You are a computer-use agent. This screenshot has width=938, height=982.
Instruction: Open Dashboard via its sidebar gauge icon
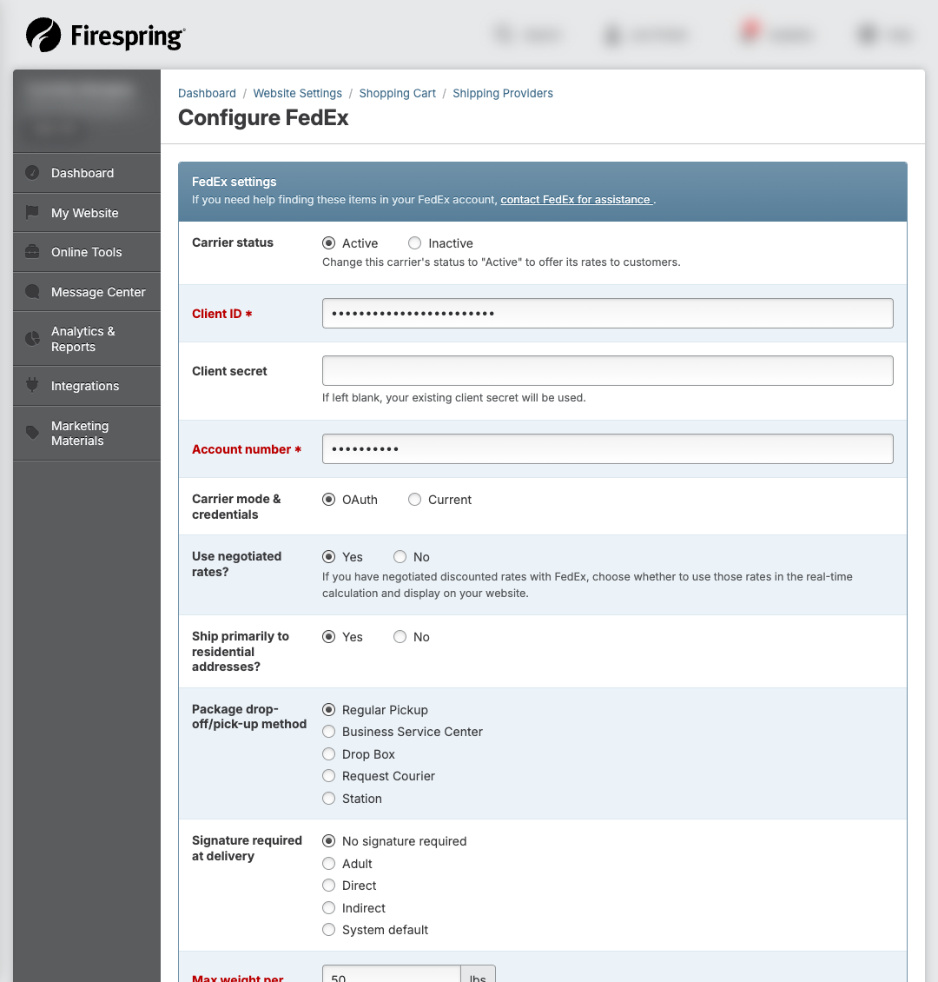[32, 172]
